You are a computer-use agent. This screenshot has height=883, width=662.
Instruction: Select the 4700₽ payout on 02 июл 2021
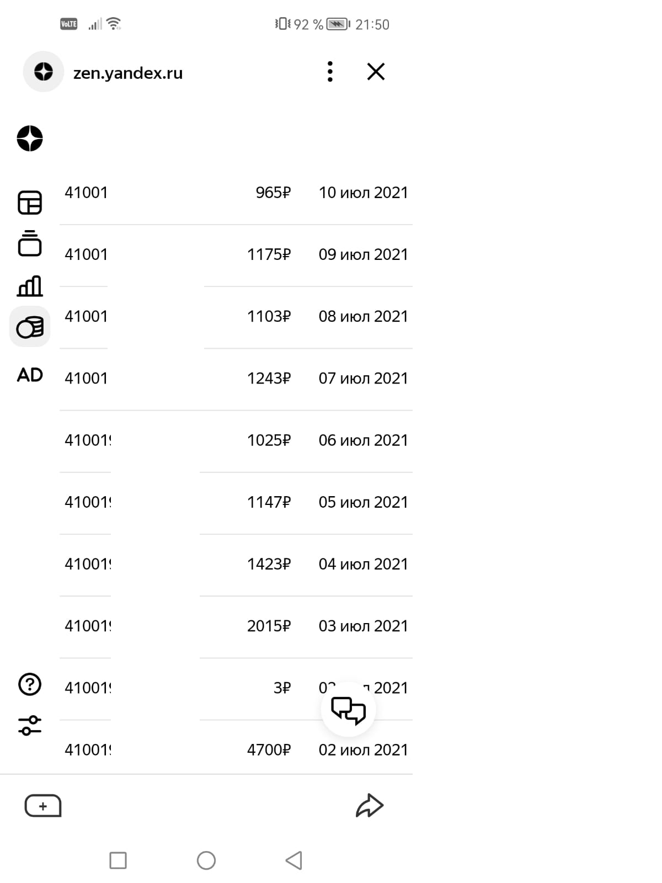(x=236, y=749)
